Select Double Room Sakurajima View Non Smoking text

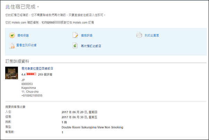click(x=92, y=127)
